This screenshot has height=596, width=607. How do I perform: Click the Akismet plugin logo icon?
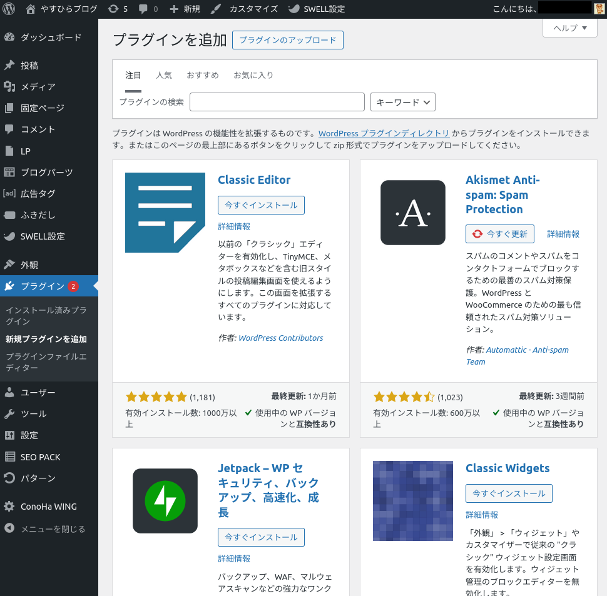(x=413, y=213)
